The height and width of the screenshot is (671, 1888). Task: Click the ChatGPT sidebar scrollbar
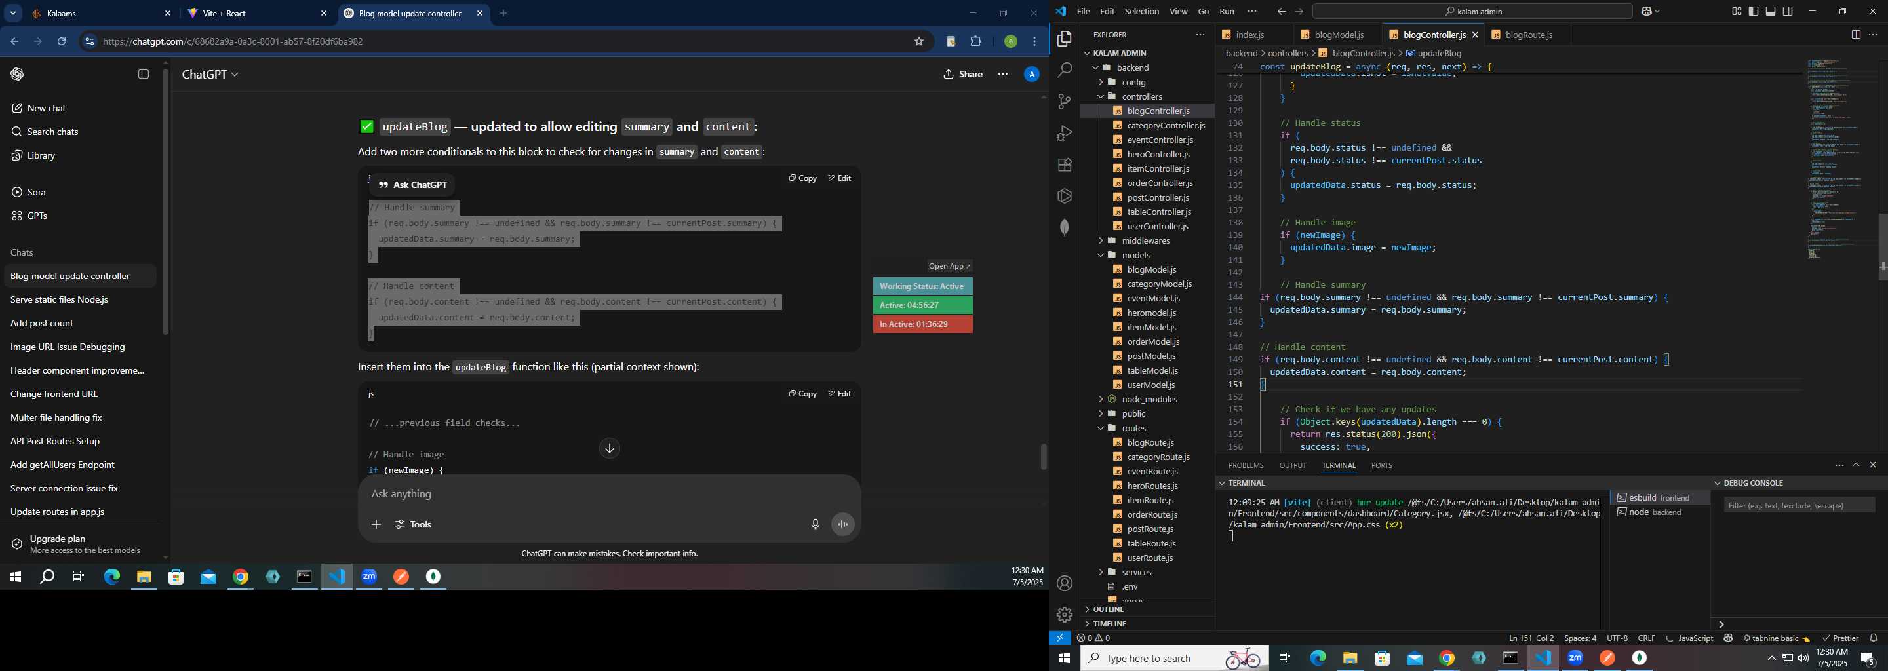click(x=166, y=201)
